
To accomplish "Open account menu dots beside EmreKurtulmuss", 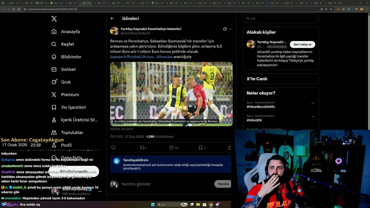I will (x=100, y=192).
